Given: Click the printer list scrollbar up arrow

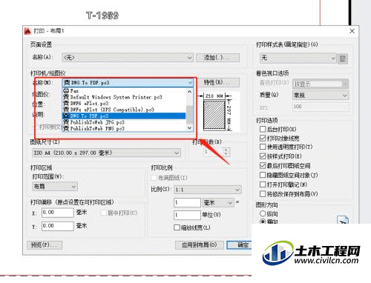Looking at the screenshot, I should point(189,92).
